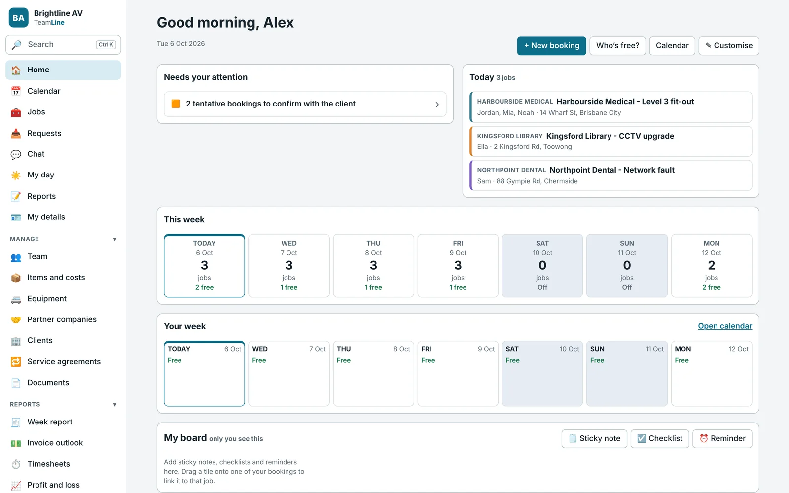Open Chat from the sidebar icon
The height and width of the screenshot is (493, 789).
point(16,154)
